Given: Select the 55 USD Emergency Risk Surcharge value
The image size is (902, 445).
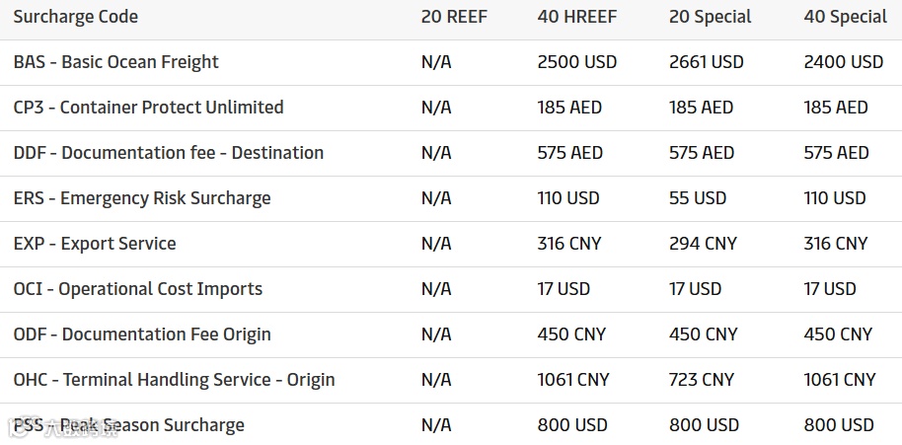Looking at the screenshot, I should click(698, 198).
